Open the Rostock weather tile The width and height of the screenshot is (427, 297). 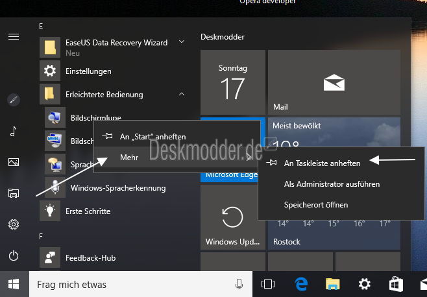334,234
